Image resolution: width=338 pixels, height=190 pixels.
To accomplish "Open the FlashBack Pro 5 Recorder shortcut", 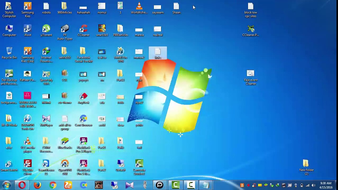I will (83, 167).
